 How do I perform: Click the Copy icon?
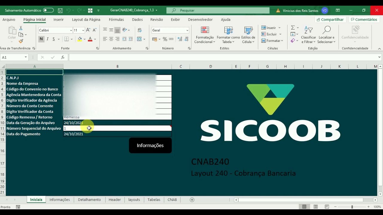tap(21, 35)
